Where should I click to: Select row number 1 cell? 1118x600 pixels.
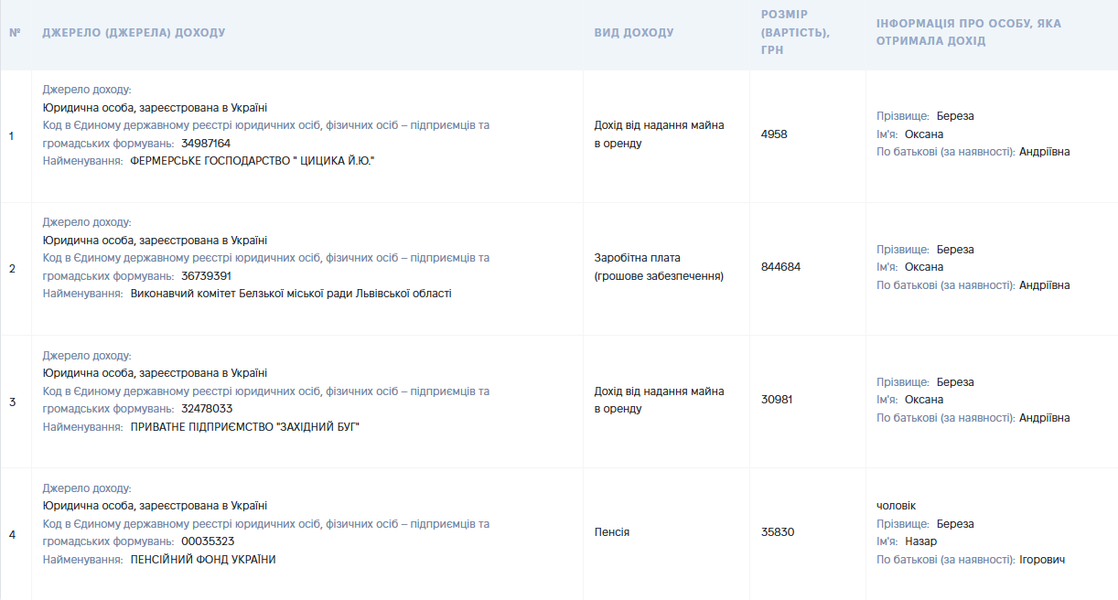(12, 136)
